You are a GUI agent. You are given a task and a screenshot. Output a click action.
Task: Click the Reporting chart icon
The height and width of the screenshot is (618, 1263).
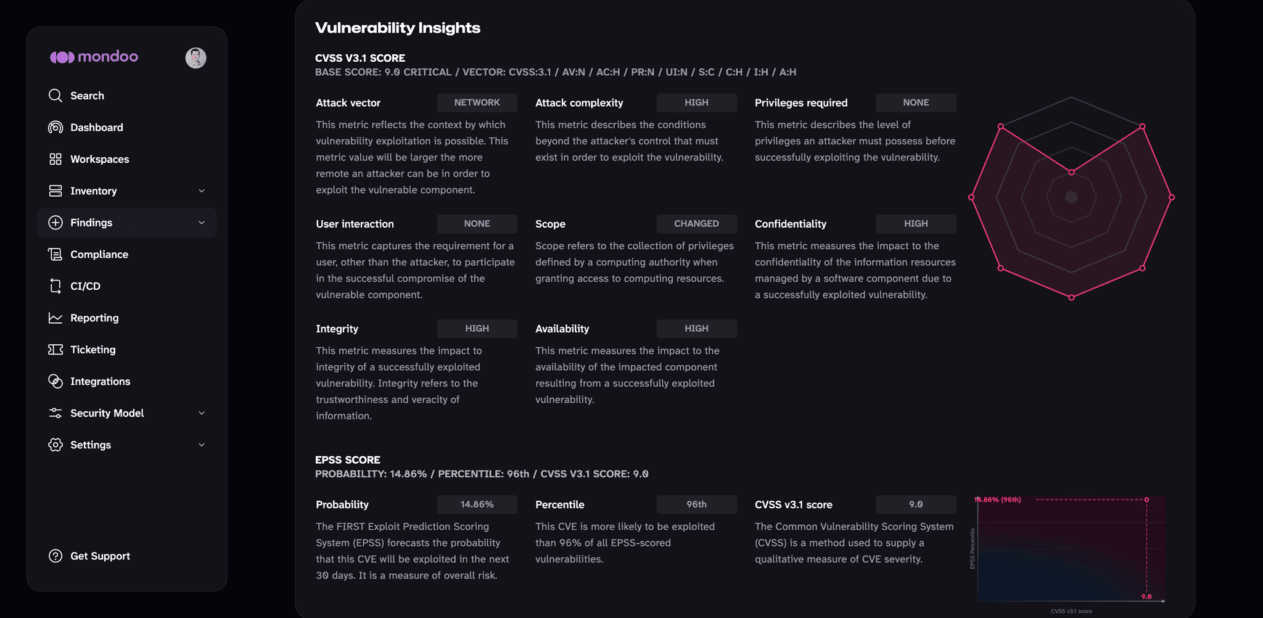coord(56,318)
